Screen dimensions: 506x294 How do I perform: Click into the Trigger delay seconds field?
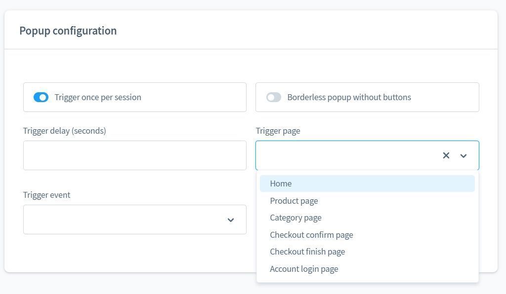pyautogui.click(x=134, y=155)
